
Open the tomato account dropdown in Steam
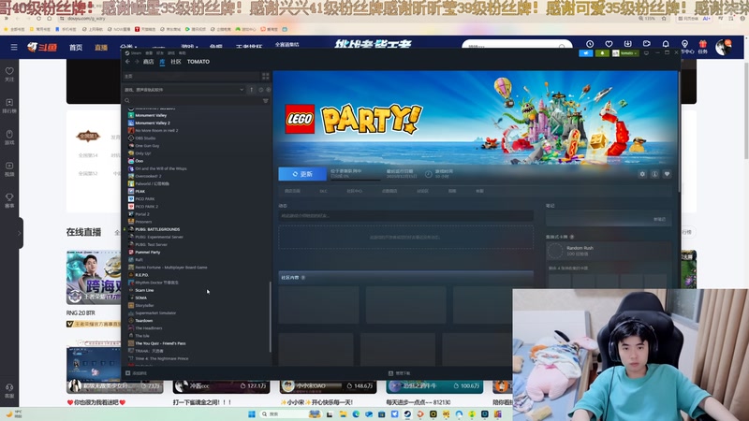[625, 53]
